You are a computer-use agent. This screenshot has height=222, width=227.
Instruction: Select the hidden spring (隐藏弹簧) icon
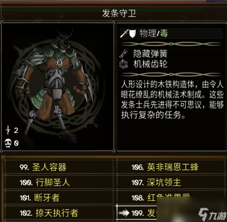coord(124,54)
